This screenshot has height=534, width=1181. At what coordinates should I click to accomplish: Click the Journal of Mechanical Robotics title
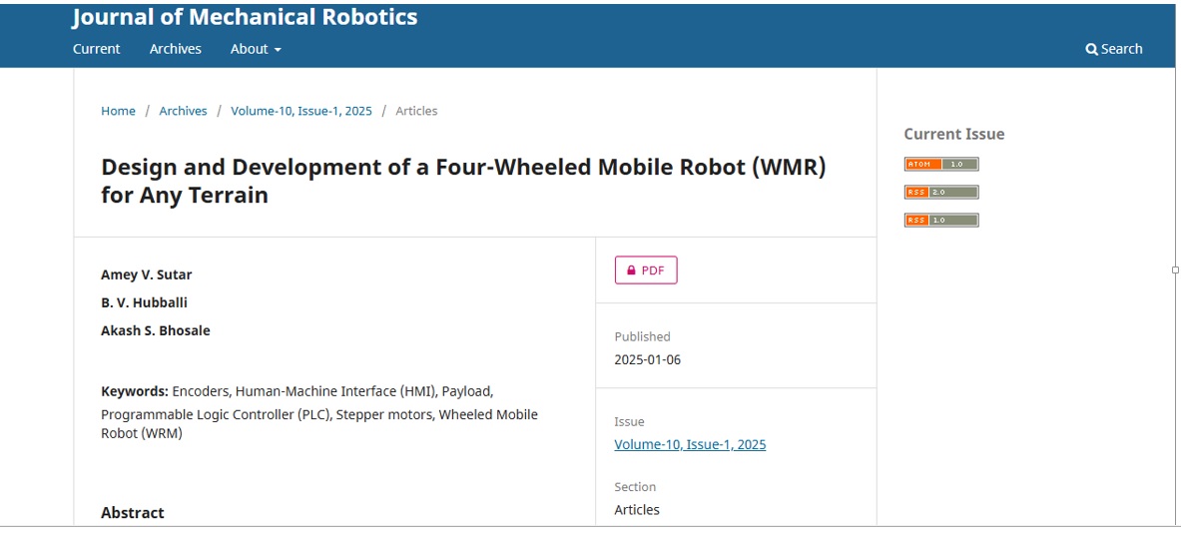click(245, 17)
